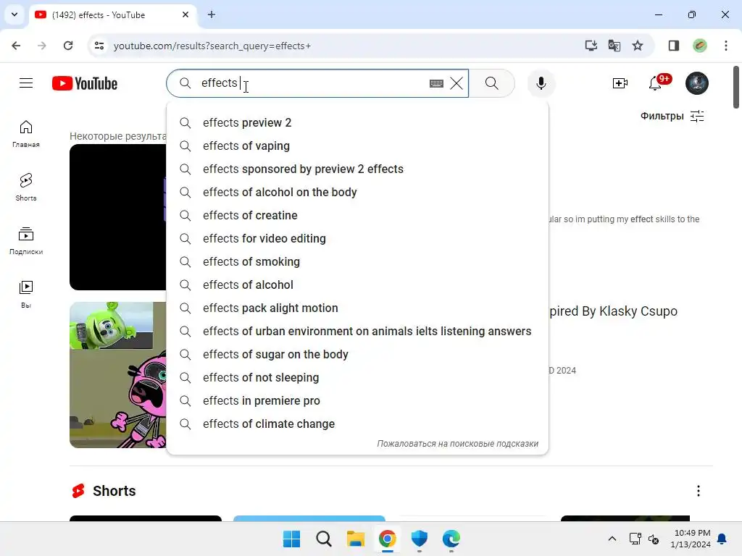Open a new browser tab
742x556 pixels.
click(212, 14)
